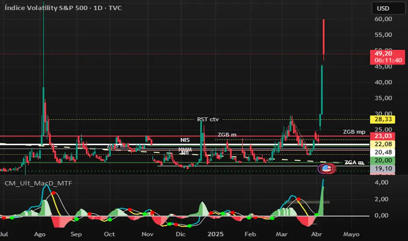Select the RST ctv chart annotation
The height and width of the screenshot is (241, 408).
point(208,119)
